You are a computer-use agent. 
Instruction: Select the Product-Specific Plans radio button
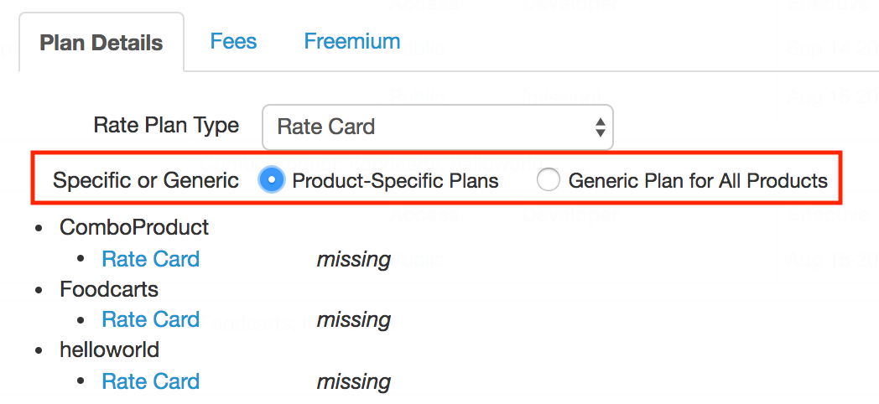pos(271,180)
